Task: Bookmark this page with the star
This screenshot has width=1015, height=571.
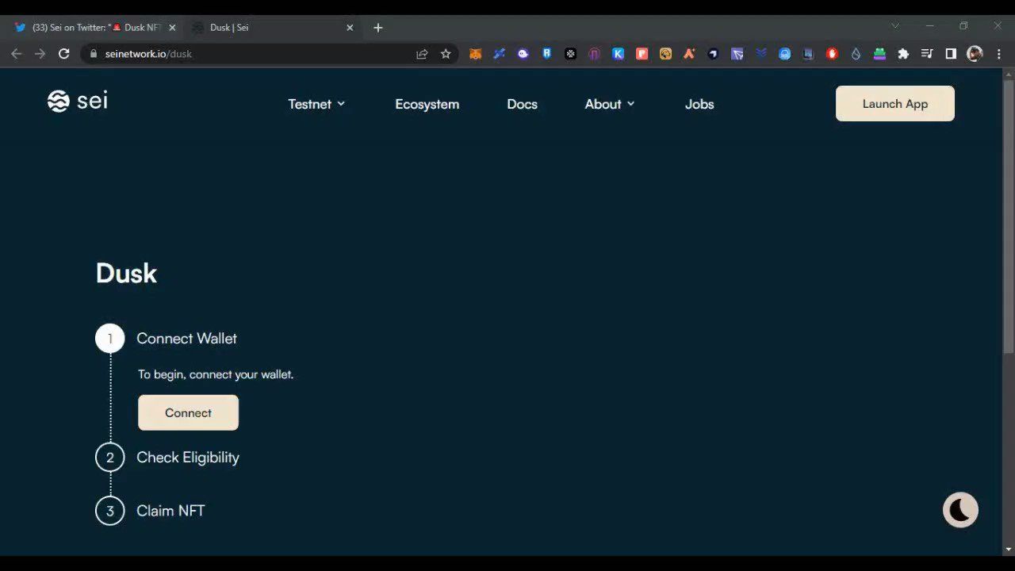Action: click(446, 54)
